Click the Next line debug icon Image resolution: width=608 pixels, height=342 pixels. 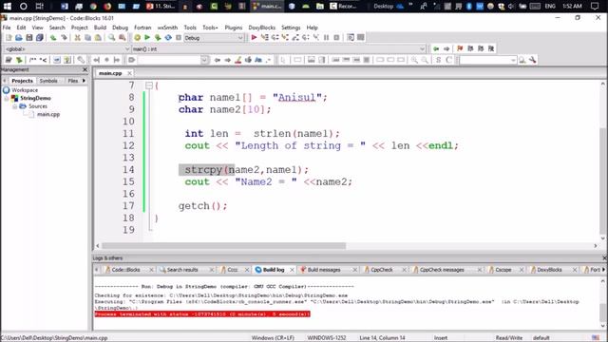coord(275,38)
